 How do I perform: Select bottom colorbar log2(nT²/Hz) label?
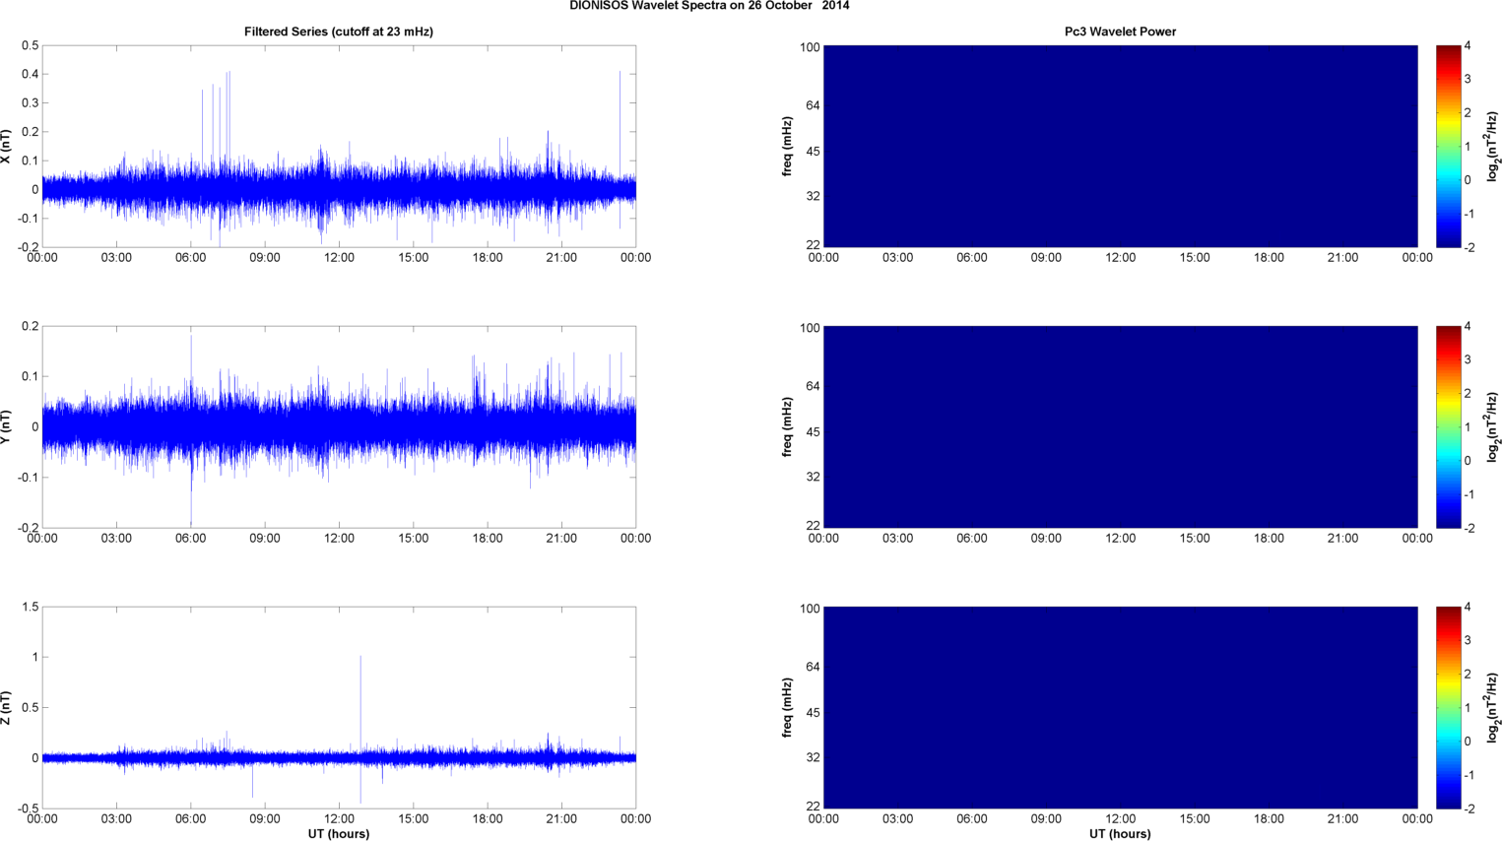click(1493, 707)
